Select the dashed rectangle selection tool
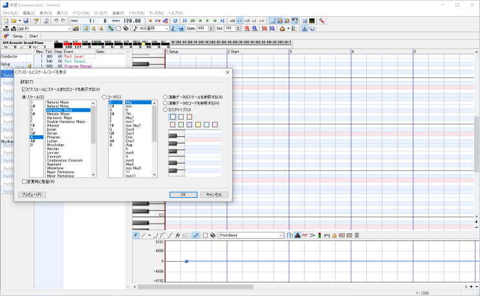The width and height of the screenshot is (480, 296). tap(118, 28)
